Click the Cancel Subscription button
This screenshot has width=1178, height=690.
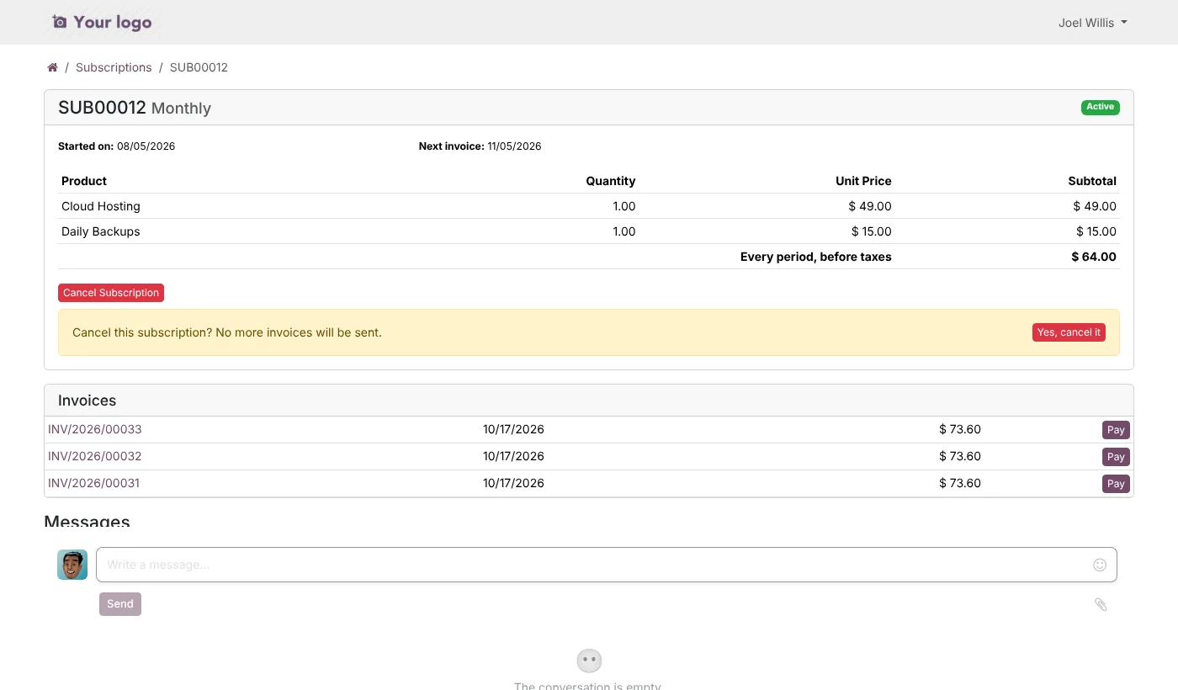[111, 293]
